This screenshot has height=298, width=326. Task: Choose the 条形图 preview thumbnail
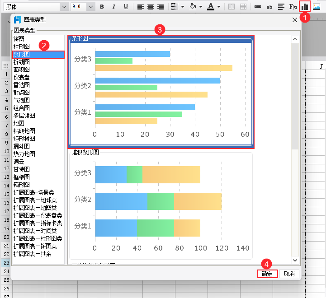click(x=161, y=92)
